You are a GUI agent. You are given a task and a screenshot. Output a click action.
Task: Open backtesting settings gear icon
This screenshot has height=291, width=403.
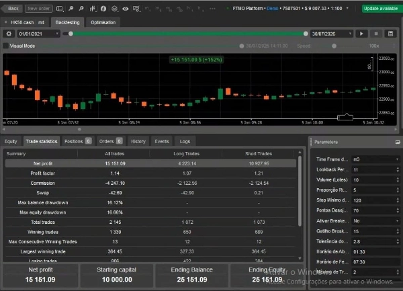9,34
